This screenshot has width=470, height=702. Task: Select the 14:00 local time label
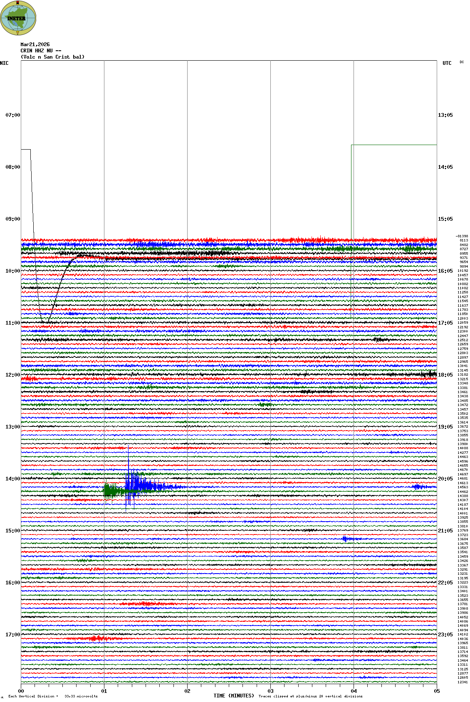click(12, 479)
